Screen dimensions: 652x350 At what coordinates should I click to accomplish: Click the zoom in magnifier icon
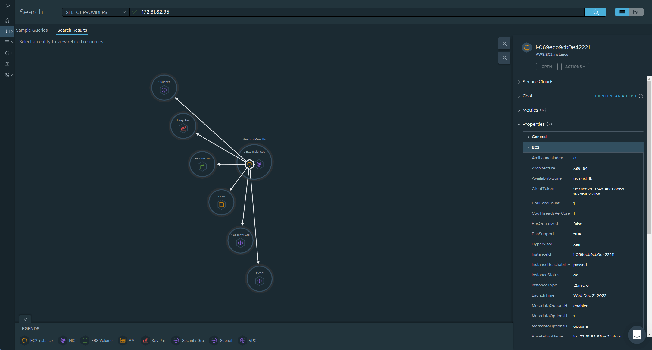click(504, 44)
